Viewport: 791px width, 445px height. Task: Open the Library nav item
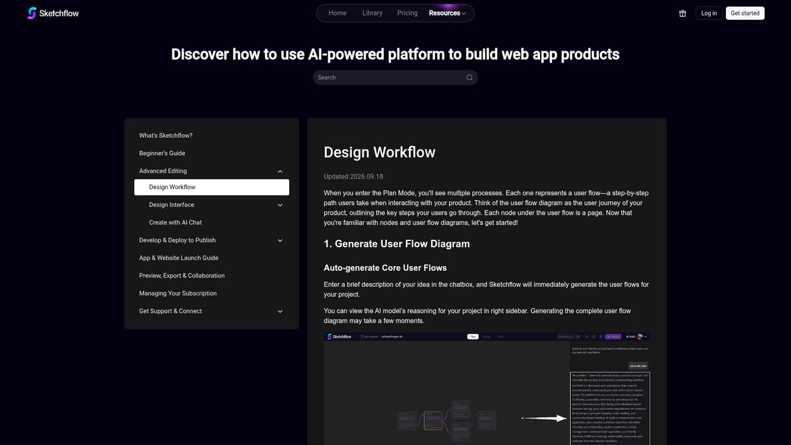coord(373,13)
